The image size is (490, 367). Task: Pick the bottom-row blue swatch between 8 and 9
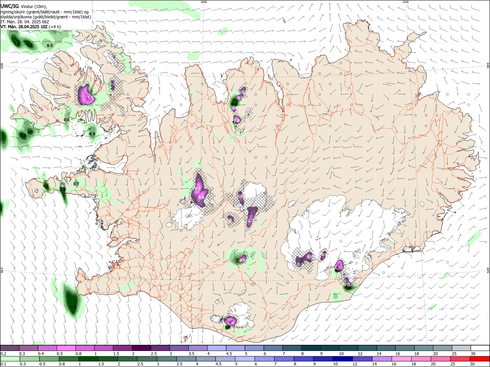pyautogui.click(x=303, y=359)
